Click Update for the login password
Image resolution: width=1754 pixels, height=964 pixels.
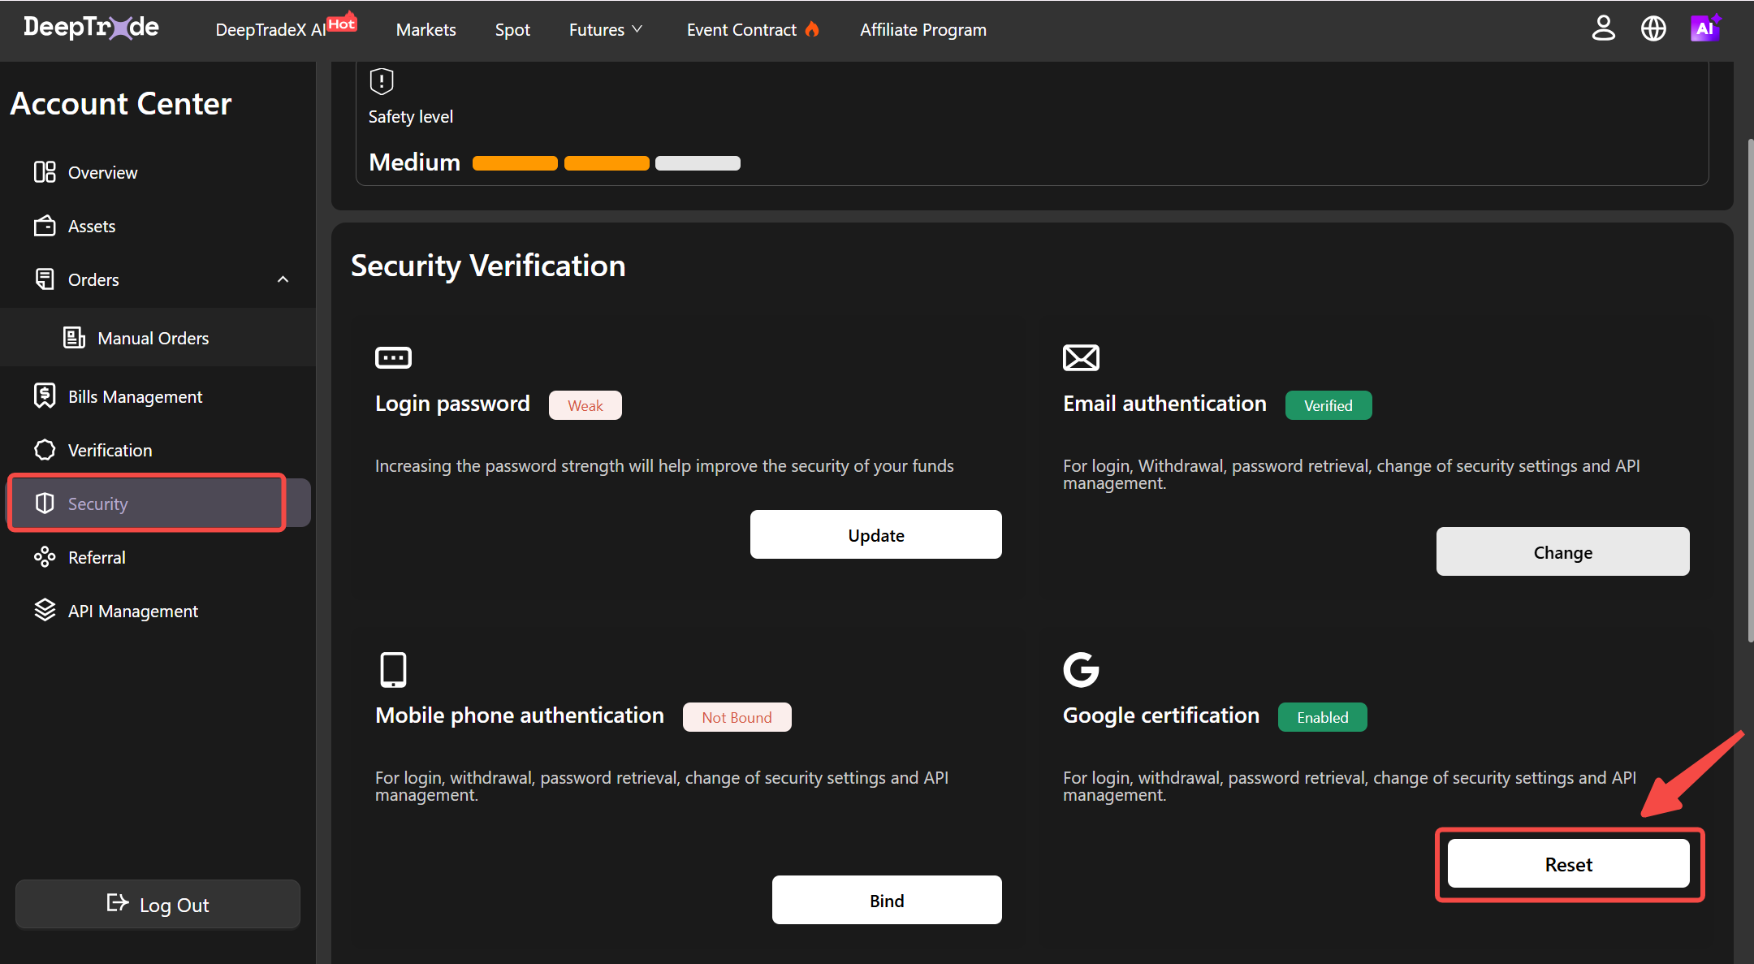click(875, 534)
